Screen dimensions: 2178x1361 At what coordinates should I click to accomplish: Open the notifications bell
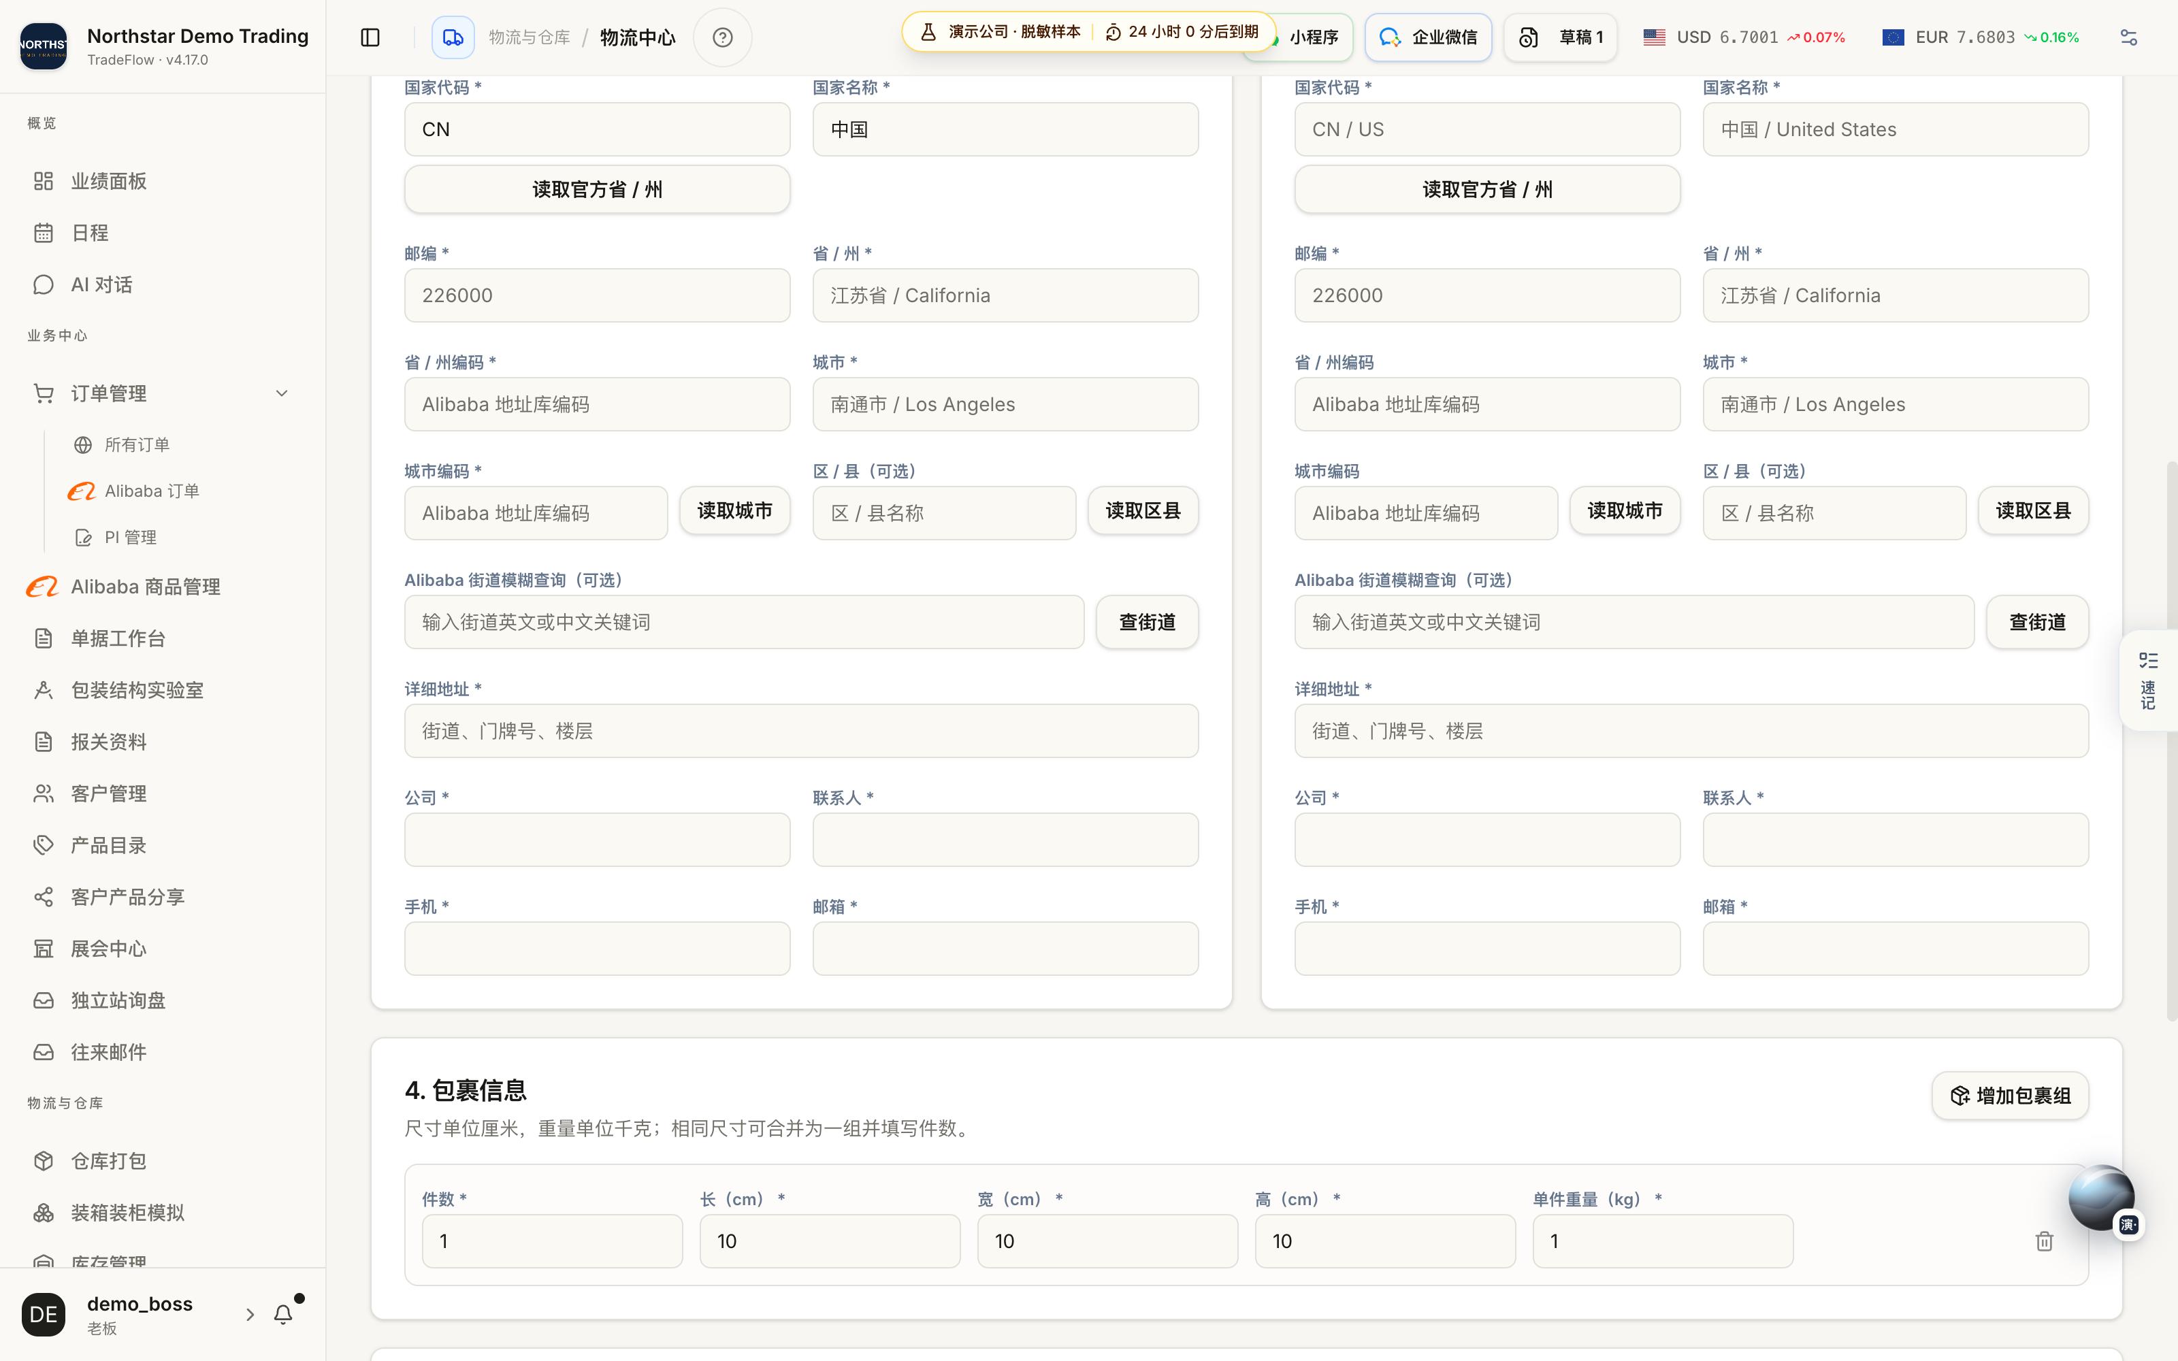coord(282,1314)
